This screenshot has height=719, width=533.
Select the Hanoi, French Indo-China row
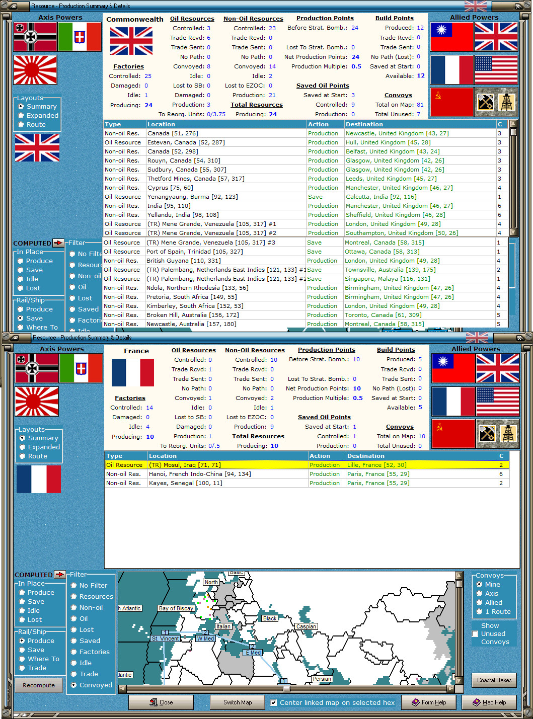(307, 474)
